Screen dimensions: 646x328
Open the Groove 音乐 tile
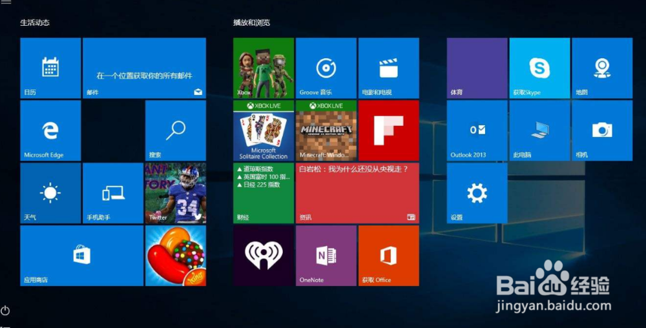click(x=326, y=68)
